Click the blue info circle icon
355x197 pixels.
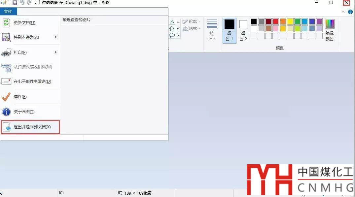coord(6,112)
